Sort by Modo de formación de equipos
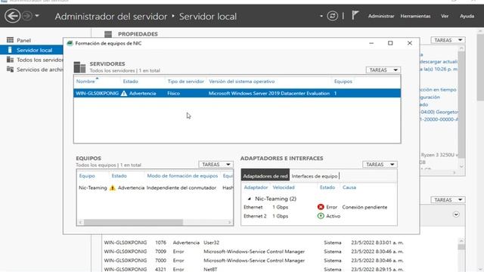Viewport: 484px width, 272px height. click(x=182, y=176)
